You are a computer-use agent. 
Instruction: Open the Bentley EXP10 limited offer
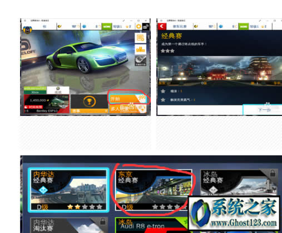pos(47,104)
